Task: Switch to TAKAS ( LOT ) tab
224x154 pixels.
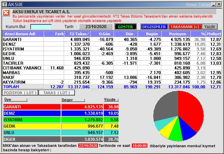Action: (x=57, y=93)
